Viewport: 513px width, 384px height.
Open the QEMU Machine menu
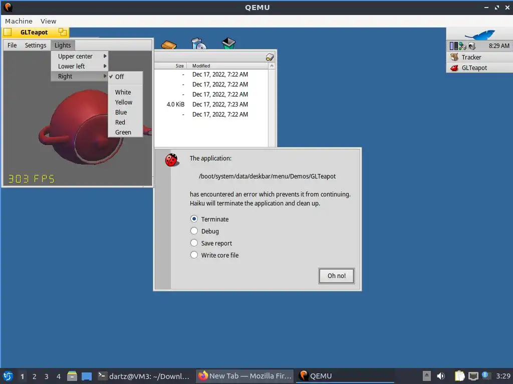pyautogui.click(x=19, y=21)
